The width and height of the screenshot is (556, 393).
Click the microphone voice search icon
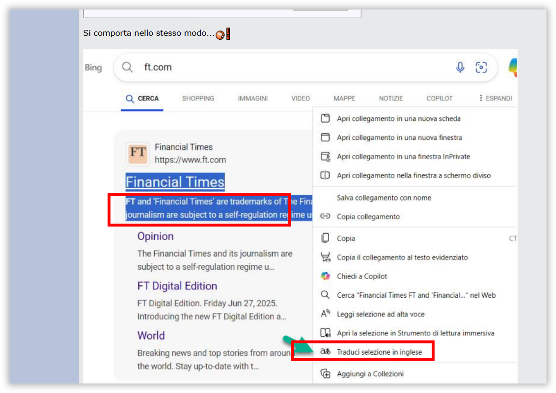pyautogui.click(x=460, y=67)
